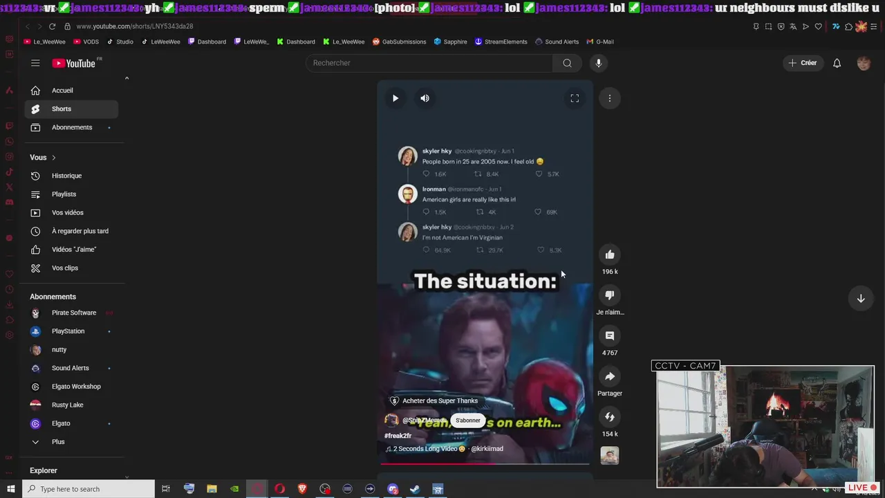Open Vos vidéos in the sidebar

point(71,213)
